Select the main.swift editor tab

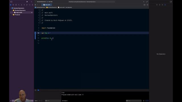point(47,5)
